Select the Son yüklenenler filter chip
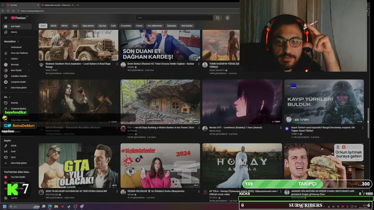Screen dimensions: 374x210 point(155,26)
